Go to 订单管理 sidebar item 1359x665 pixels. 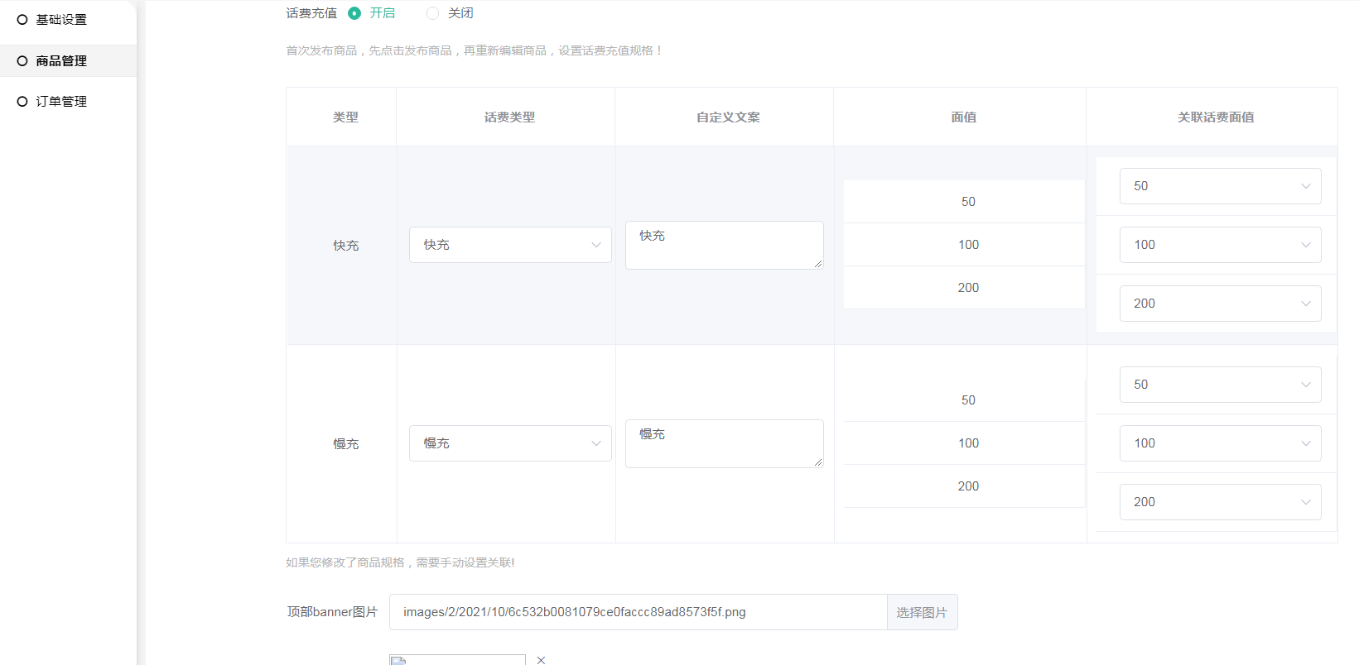point(60,102)
